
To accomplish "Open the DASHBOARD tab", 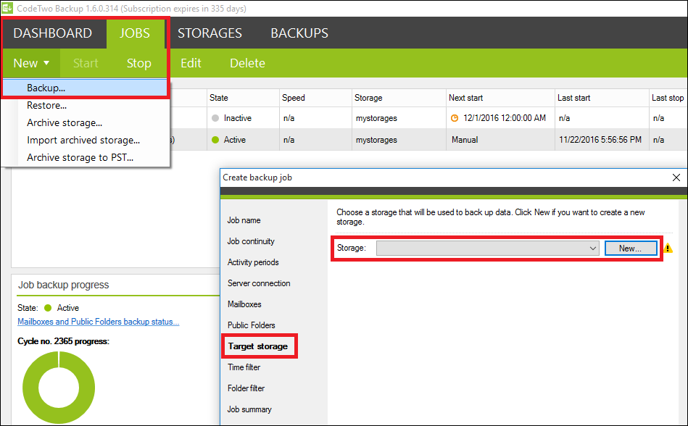I will click(53, 33).
